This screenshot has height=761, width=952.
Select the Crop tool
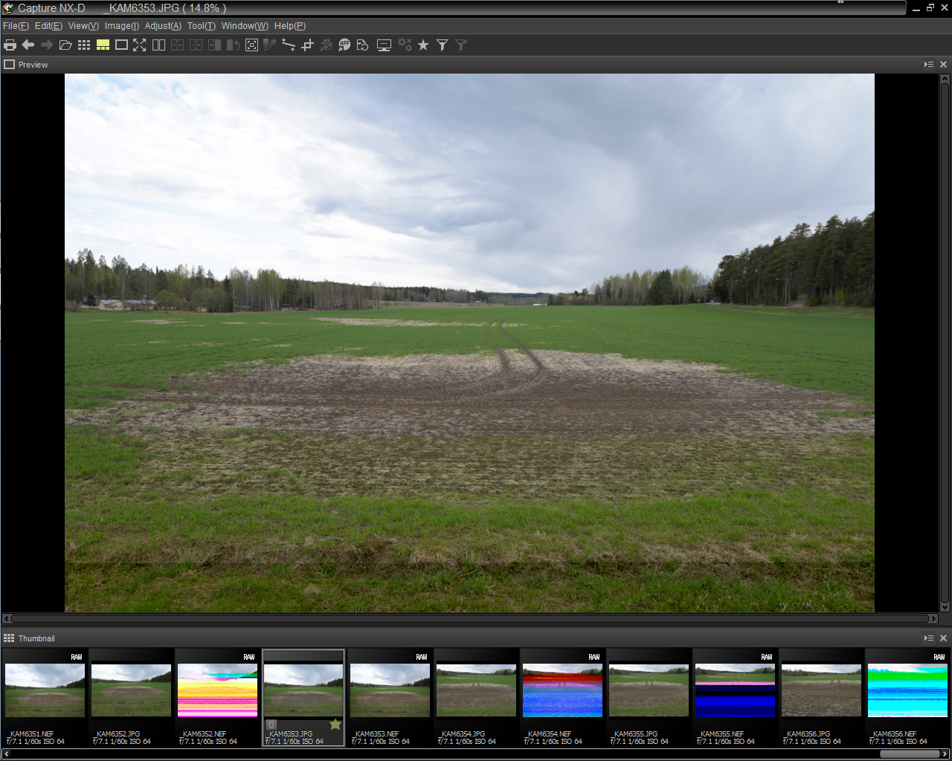307,45
